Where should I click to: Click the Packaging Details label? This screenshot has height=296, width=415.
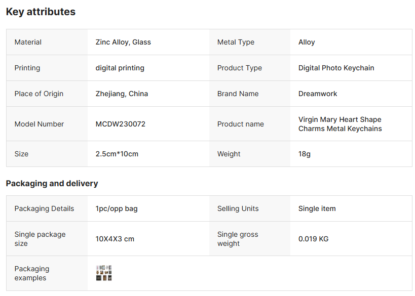pyautogui.click(x=44, y=208)
